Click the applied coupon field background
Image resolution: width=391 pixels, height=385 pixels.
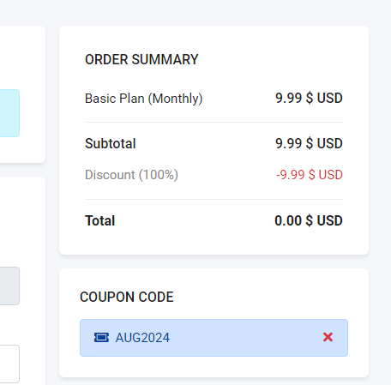pyautogui.click(x=214, y=338)
